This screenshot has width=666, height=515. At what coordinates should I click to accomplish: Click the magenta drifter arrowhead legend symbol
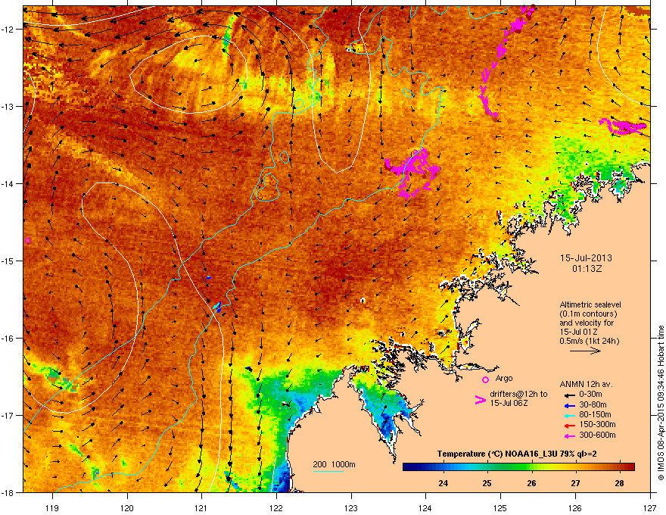click(481, 400)
